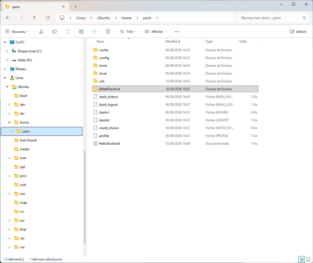Click the chevron after yann in address bar

(157, 18)
